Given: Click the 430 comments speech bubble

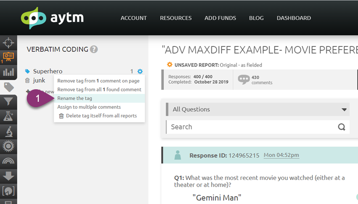Looking at the screenshot, I should (x=244, y=79).
